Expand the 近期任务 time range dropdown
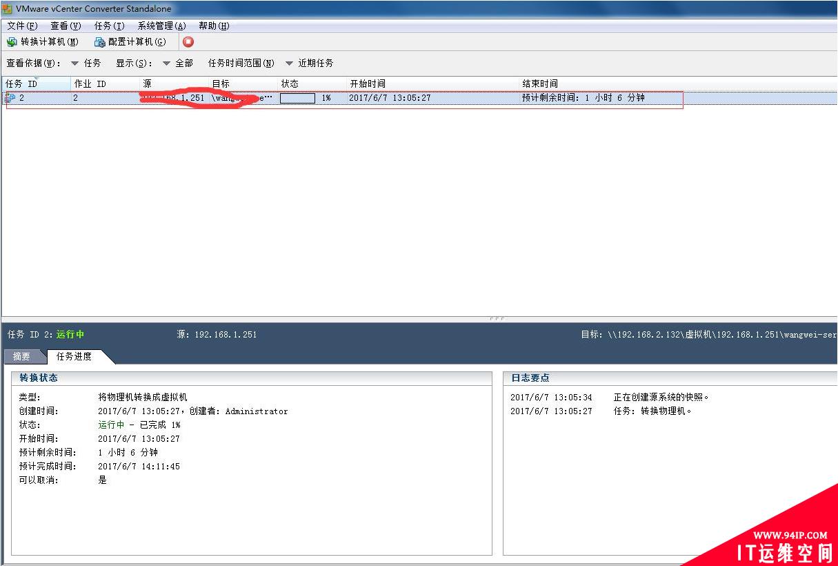 pyautogui.click(x=309, y=63)
